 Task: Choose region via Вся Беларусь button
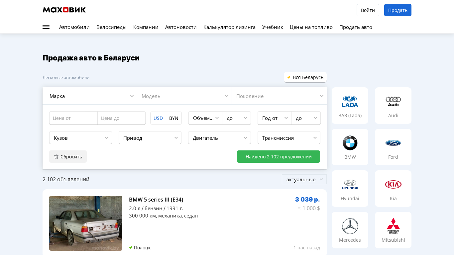coord(305,77)
